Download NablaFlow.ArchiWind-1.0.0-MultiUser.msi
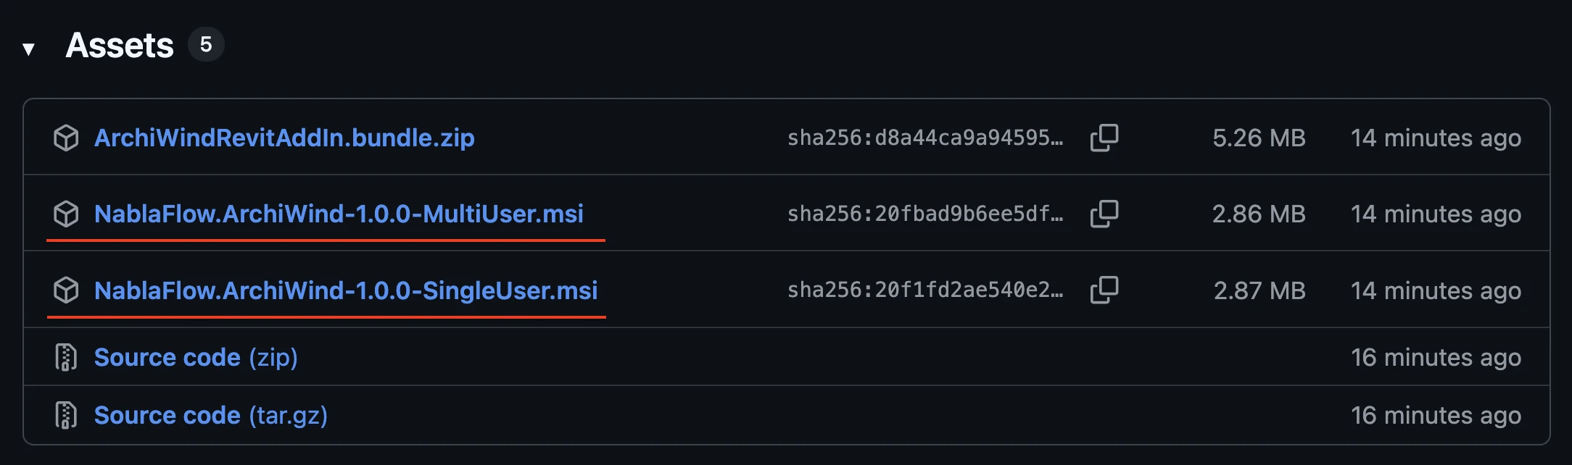This screenshot has height=465, width=1572. tap(339, 214)
